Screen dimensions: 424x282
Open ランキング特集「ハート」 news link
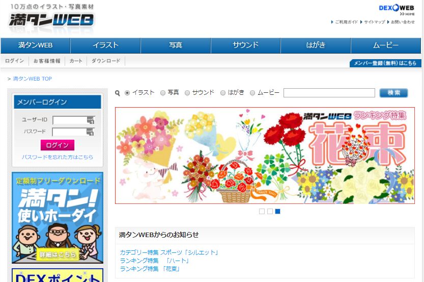click(x=154, y=261)
